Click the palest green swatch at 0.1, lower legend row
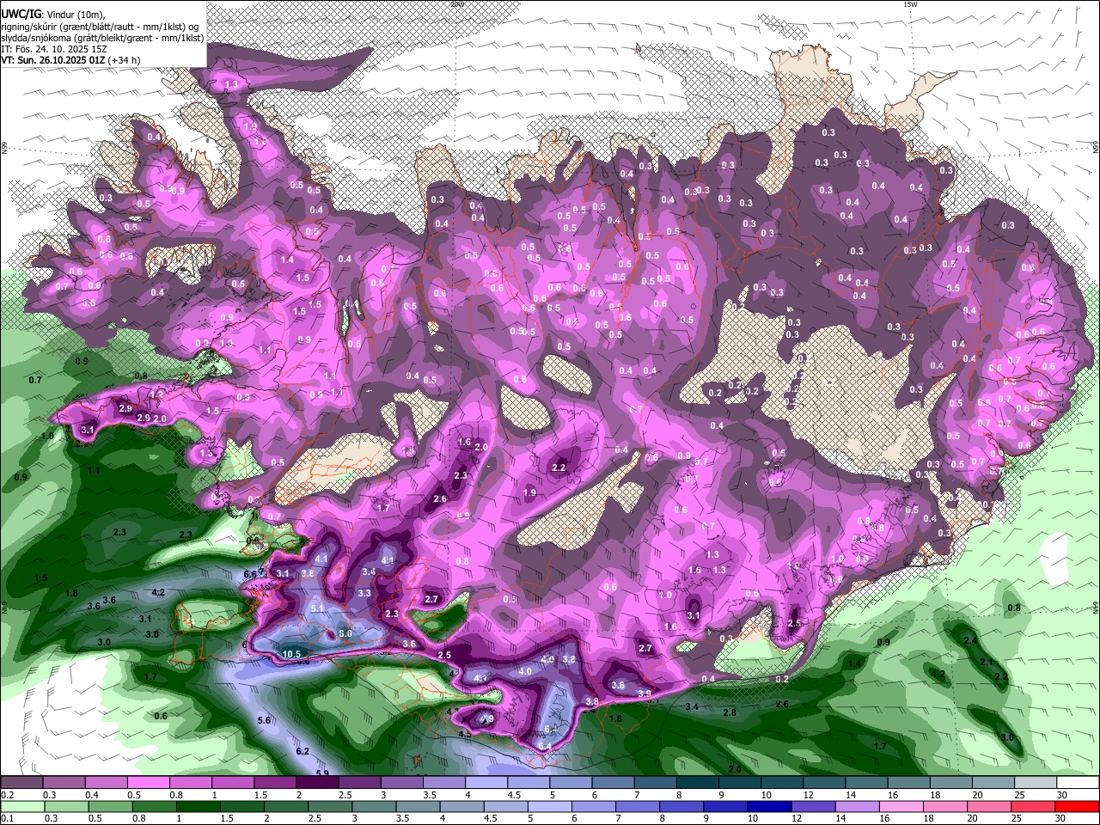Viewport: 1100px width, 825px height. pos(21,807)
